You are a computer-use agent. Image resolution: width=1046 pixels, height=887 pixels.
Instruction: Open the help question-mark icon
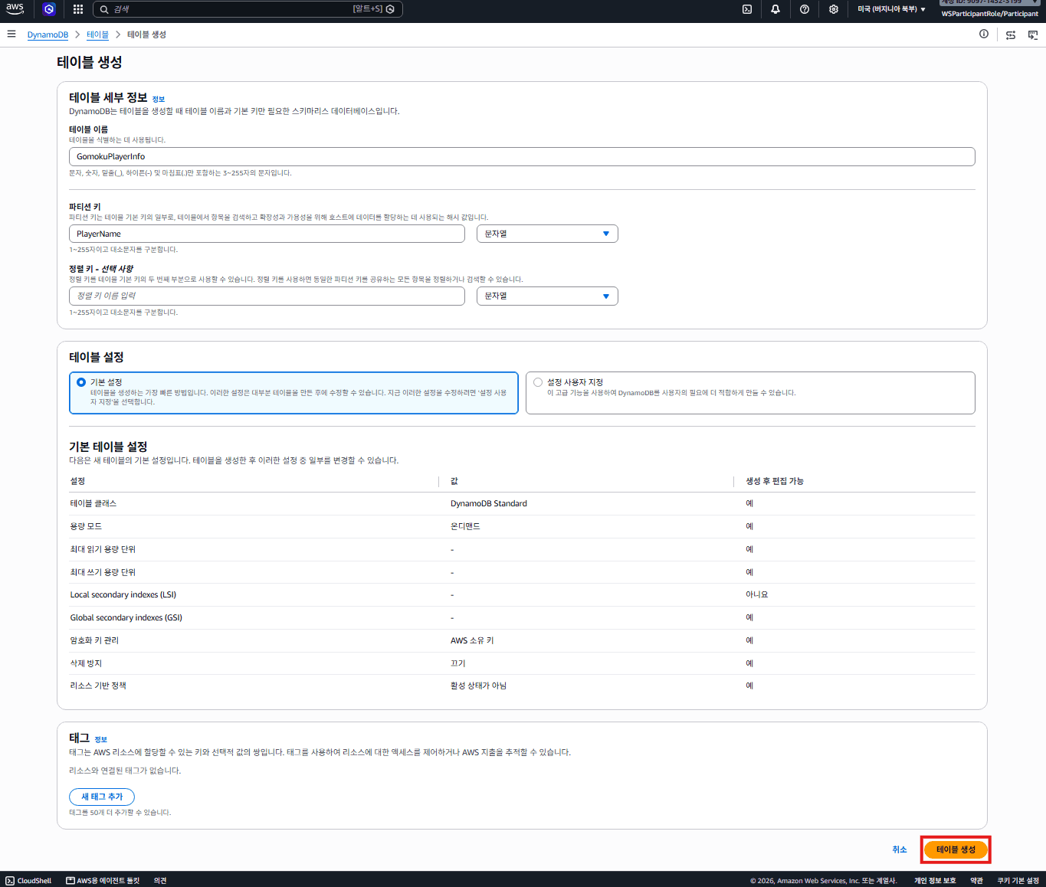[x=805, y=9]
